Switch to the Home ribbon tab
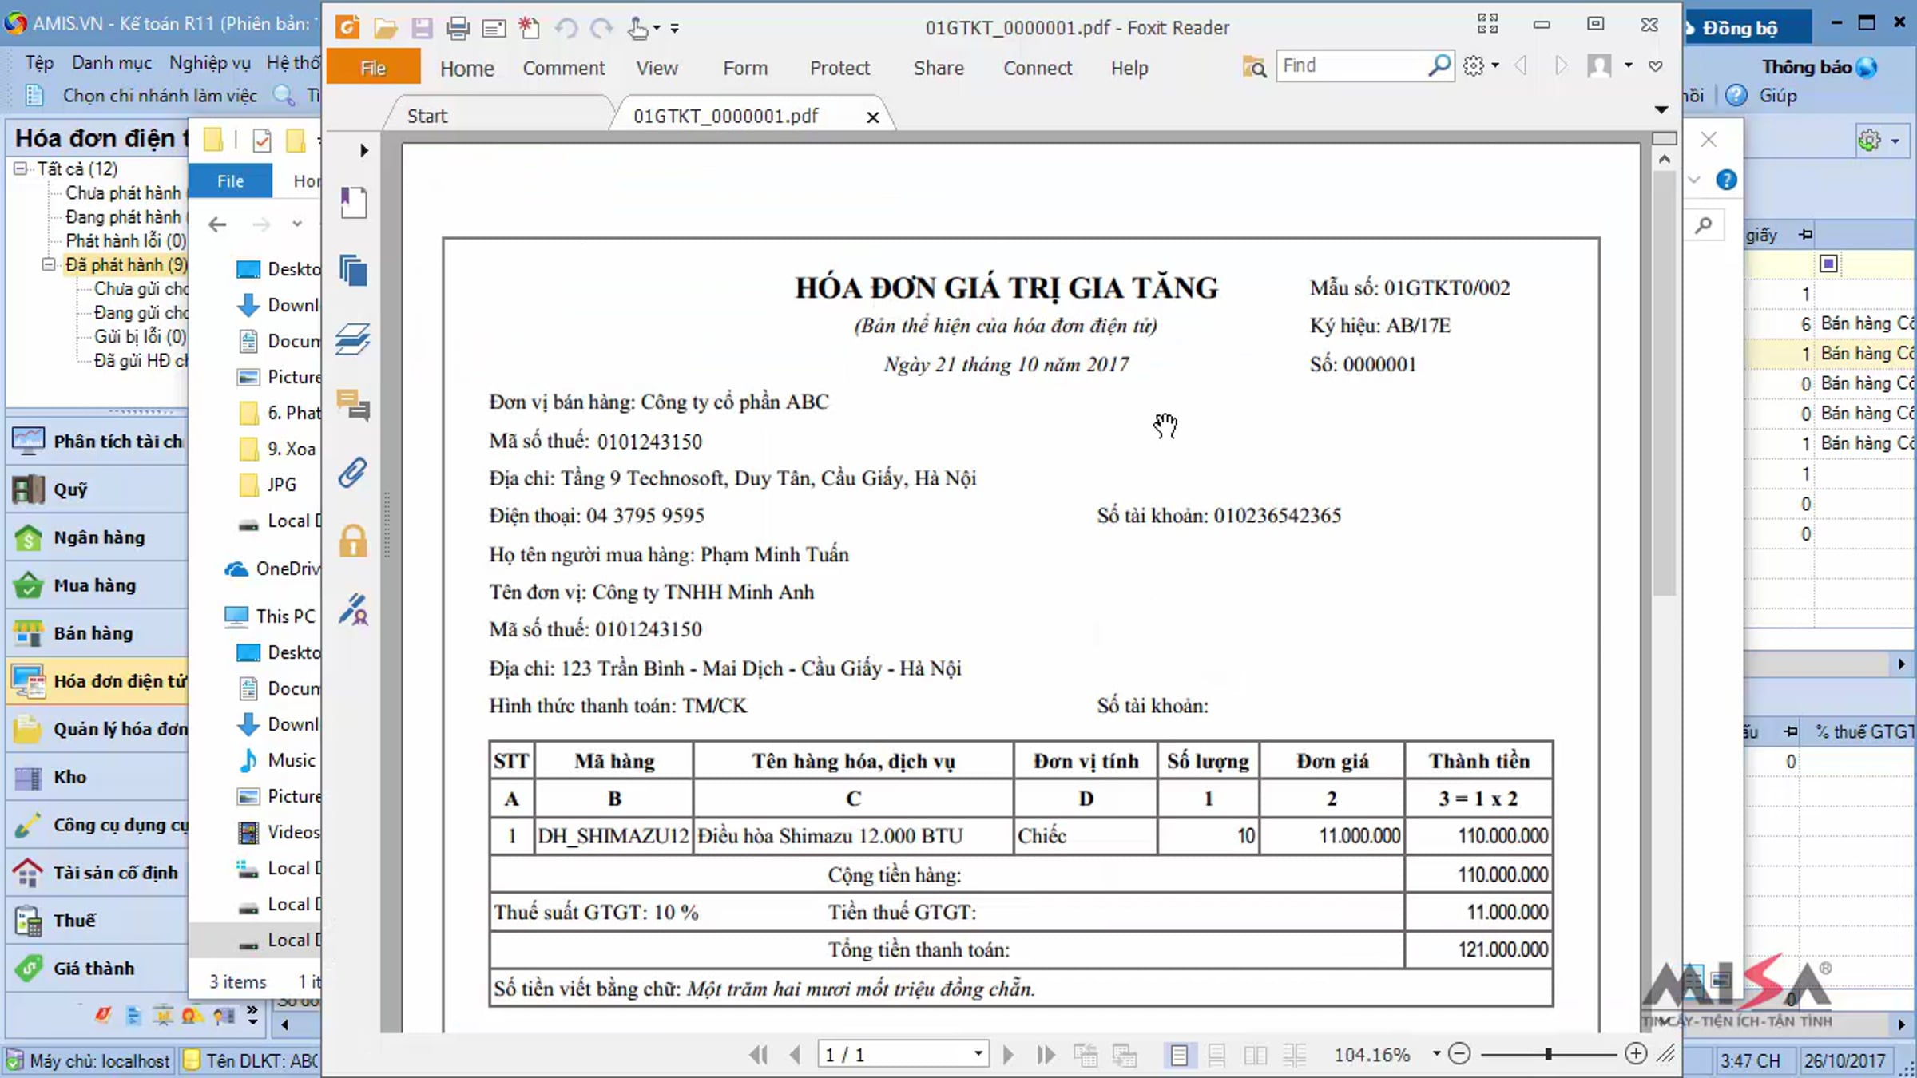Image resolution: width=1917 pixels, height=1078 pixels. coord(467,69)
